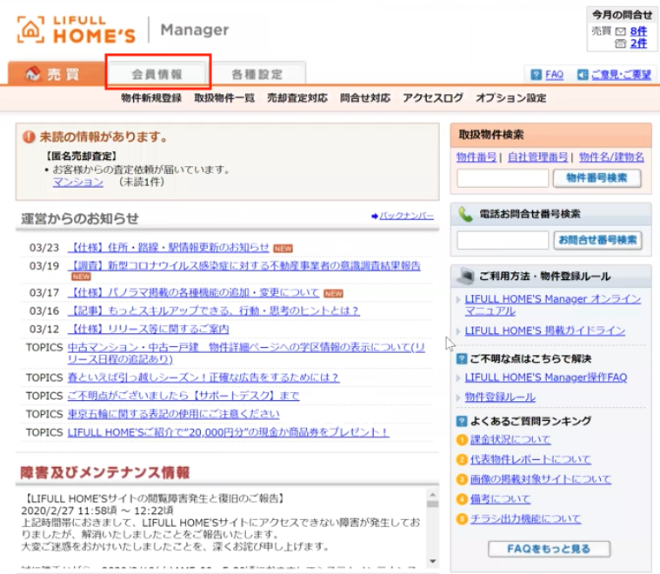Click the mail inquiry envelope icon

coord(620,31)
